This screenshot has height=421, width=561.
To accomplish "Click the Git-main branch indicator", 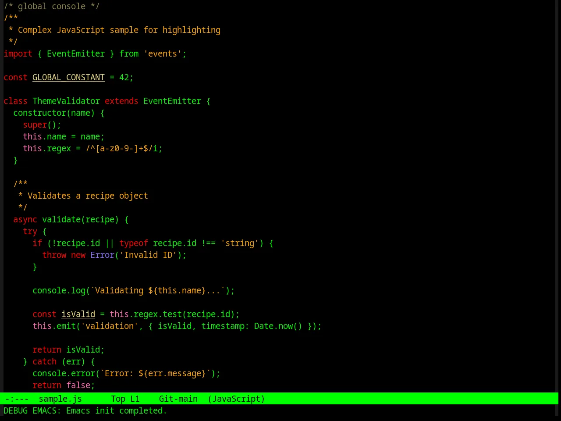I will [x=178, y=399].
